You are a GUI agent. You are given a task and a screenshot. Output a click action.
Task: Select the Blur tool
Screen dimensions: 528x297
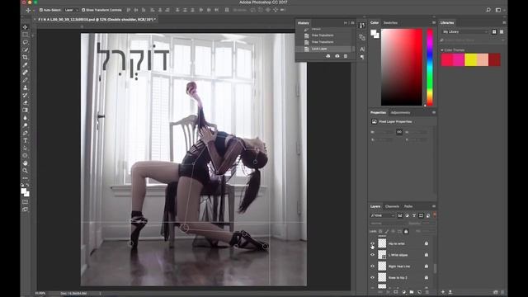coord(26,118)
